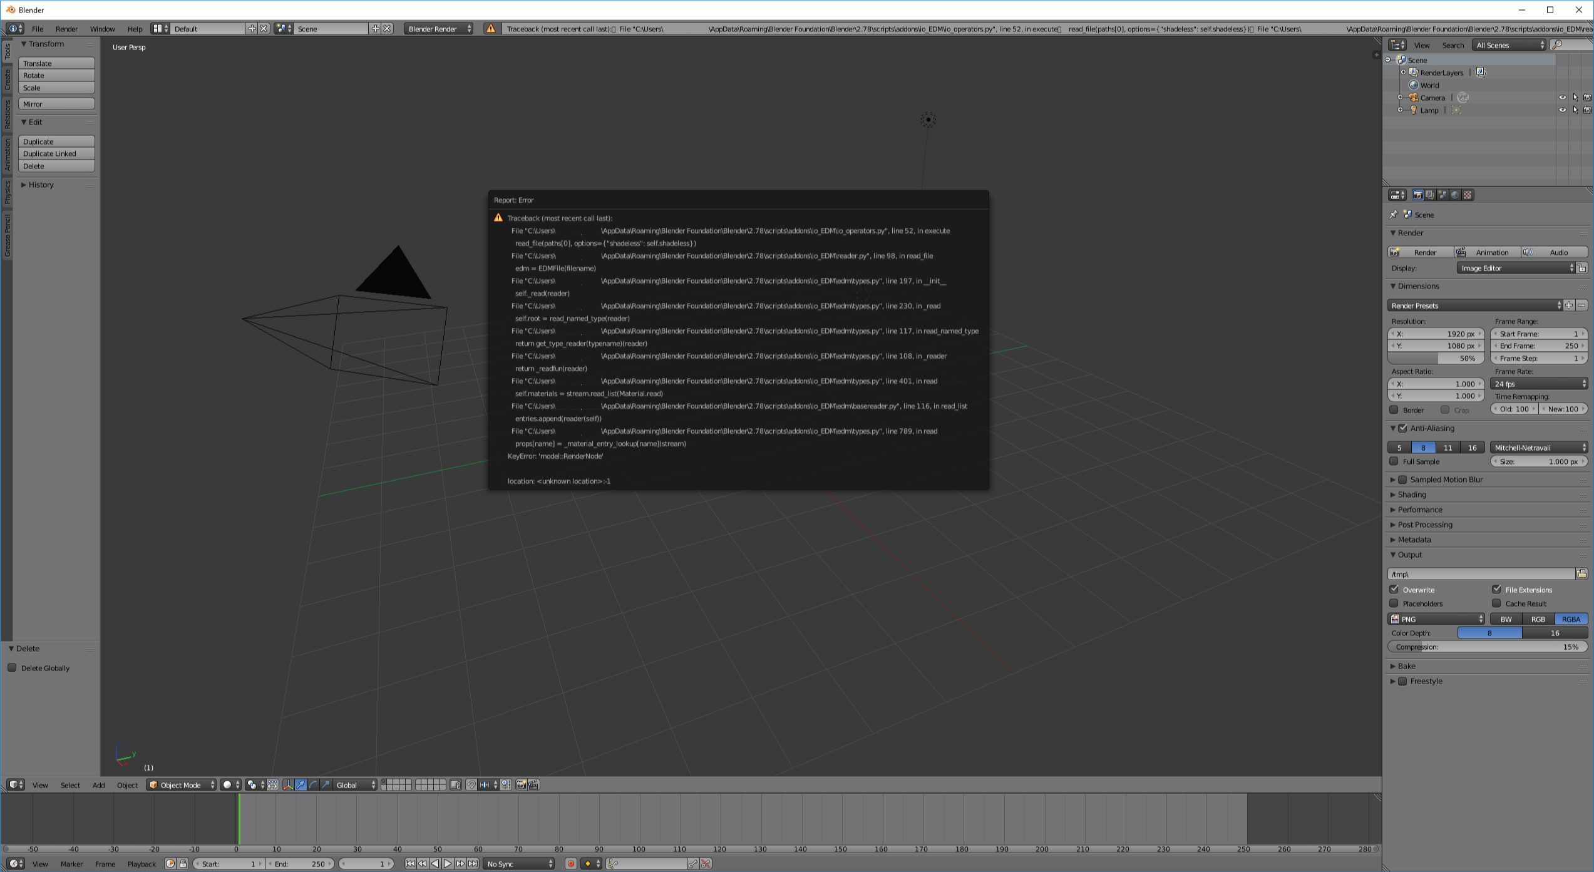The image size is (1594, 872).
Task: Enable automatic keyframe recording (red record icon)
Action: (570, 863)
